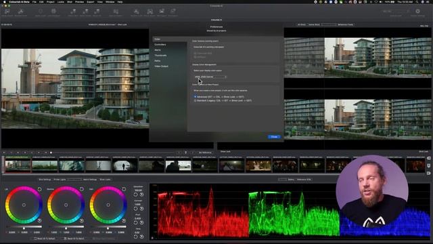The image size is (433, 244).
Task: Select Color in the Preferences sidebar
Action: [170, 39]
